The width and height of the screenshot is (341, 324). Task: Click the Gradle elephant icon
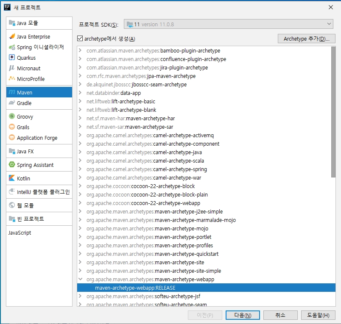click(x=12, y=103)
